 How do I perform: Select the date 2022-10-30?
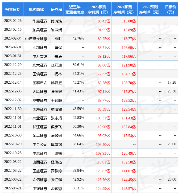tap(13, 135)
